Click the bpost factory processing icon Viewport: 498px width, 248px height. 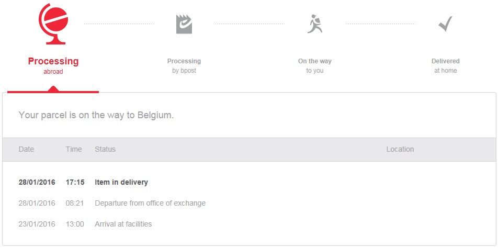184,24
